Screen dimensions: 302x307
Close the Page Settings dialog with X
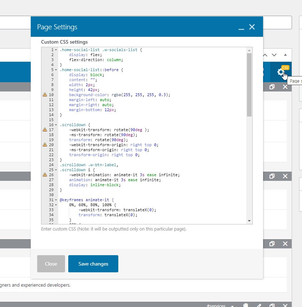coord(252,27)
